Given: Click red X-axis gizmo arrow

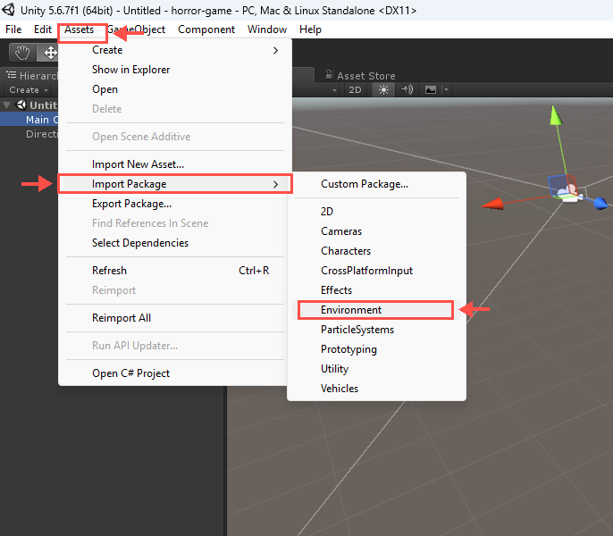Looking at the screenshot, I should pyautogui.click(x=492, y=204).
